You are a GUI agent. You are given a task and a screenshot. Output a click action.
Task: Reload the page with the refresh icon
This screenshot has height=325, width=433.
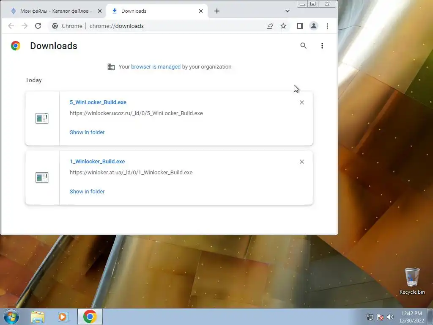pyautogui.click(x=38, y=26)
